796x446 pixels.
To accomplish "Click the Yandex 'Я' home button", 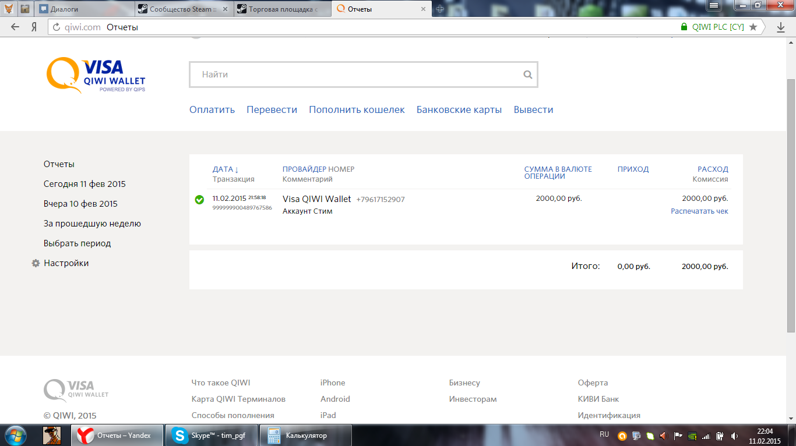I will pos(34,27).
